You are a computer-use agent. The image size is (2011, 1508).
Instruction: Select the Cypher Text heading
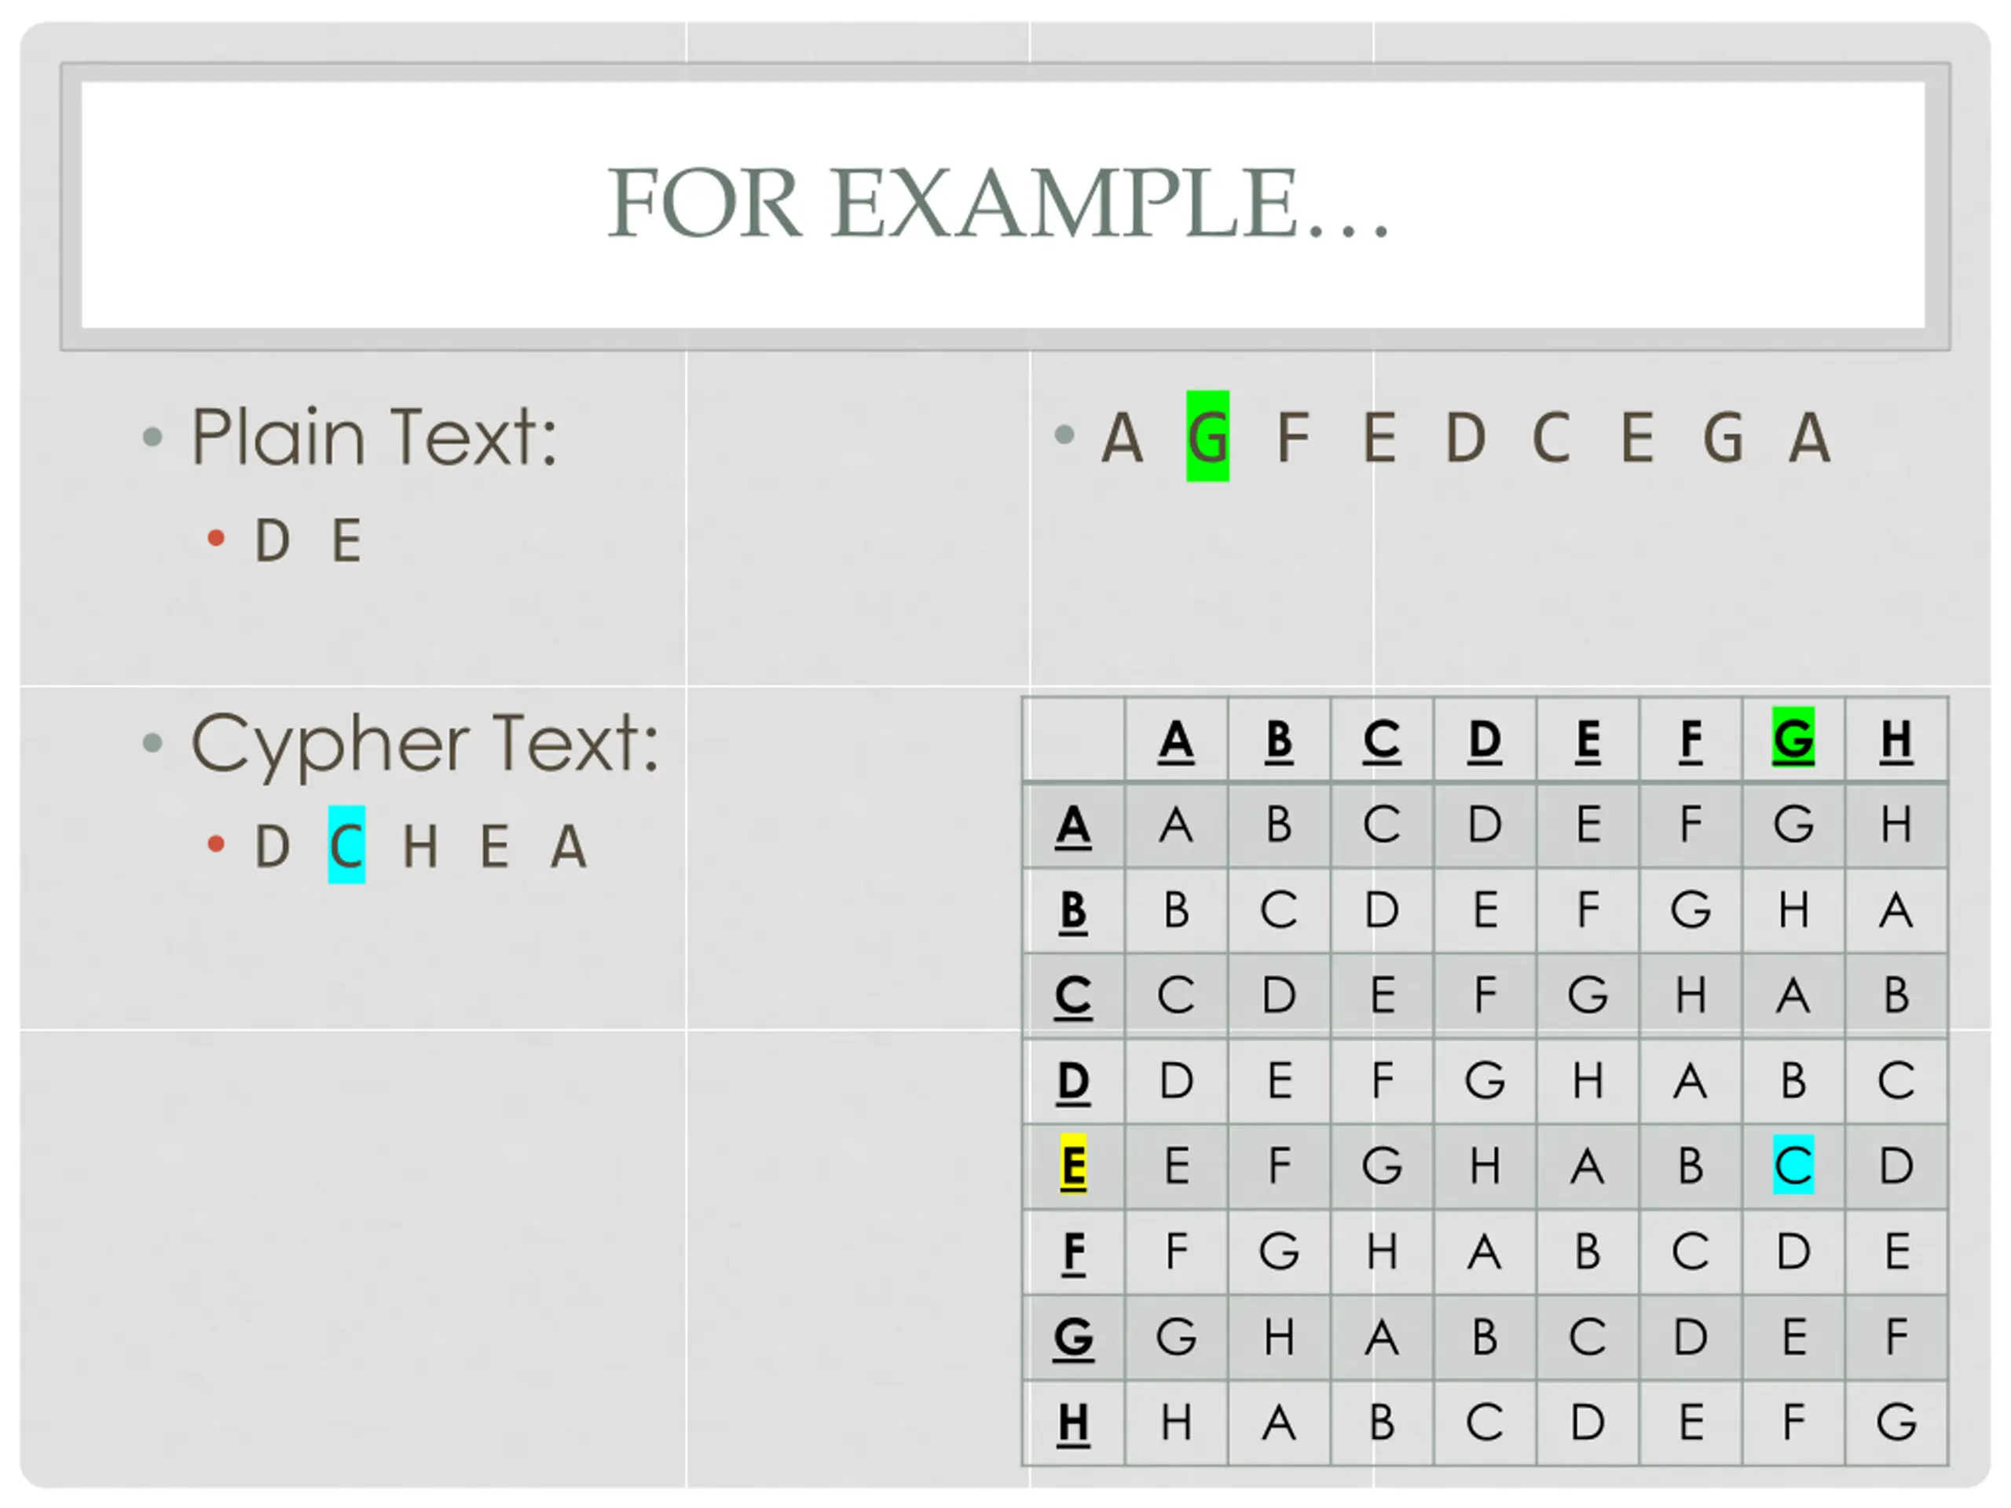click(x=424, y=744)
